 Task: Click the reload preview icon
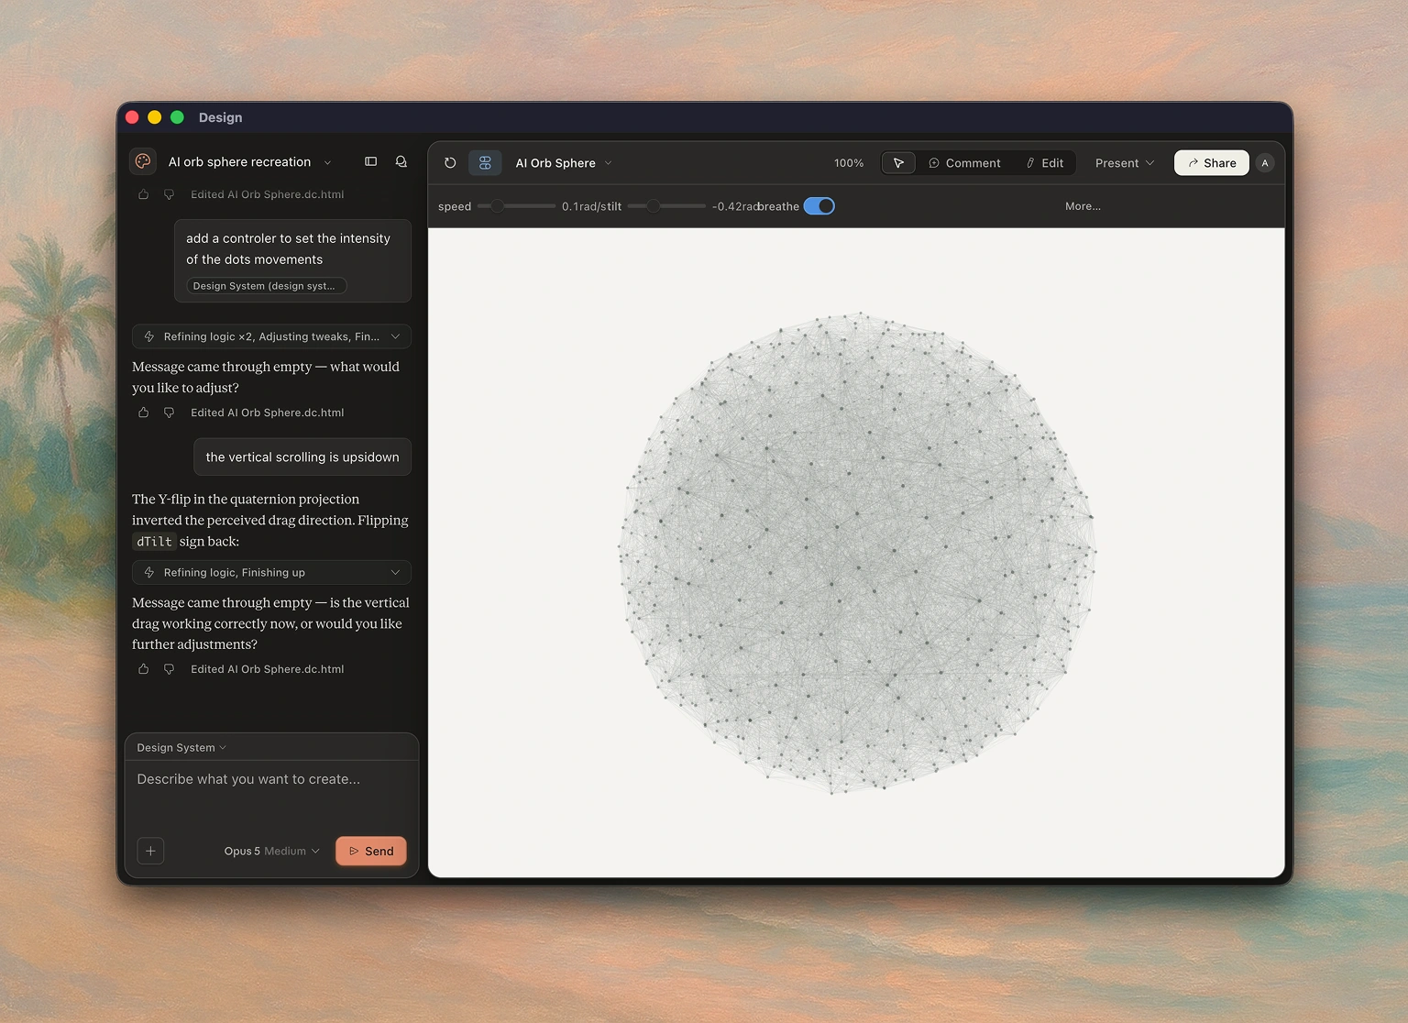[x=450, y=163]
